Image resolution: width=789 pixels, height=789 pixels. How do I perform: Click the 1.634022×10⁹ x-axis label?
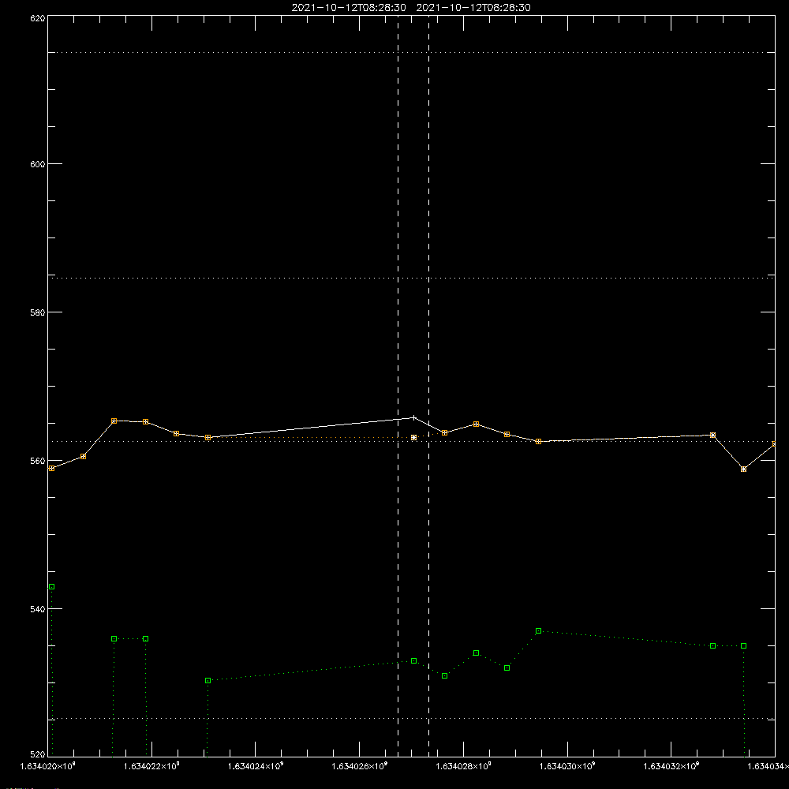pyautogui.click(x=151, y=766)
